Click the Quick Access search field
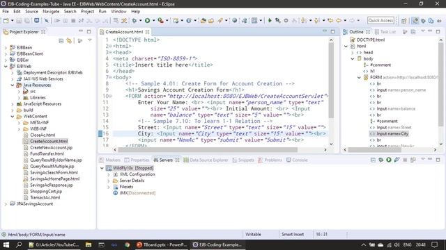The height and width of the screenshot is (250, 446). (x=380, y=20)
